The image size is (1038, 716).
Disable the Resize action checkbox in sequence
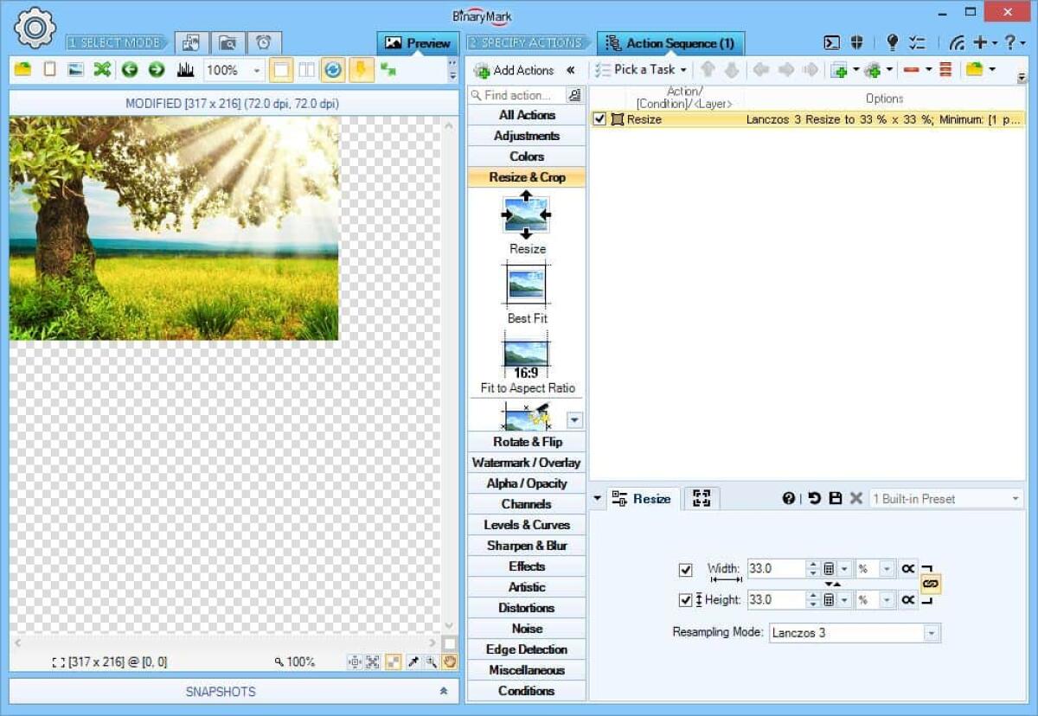click(600, 118)
